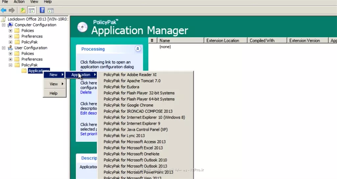Collapse the Computer Configuration node

click(x=3, y=25)
